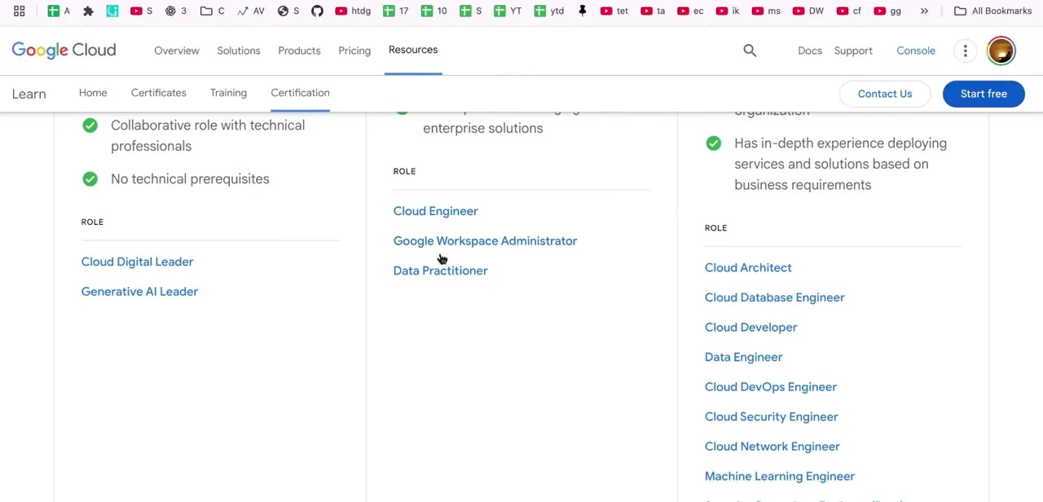Open the Cloud Database Engineer link

(774, 297)
